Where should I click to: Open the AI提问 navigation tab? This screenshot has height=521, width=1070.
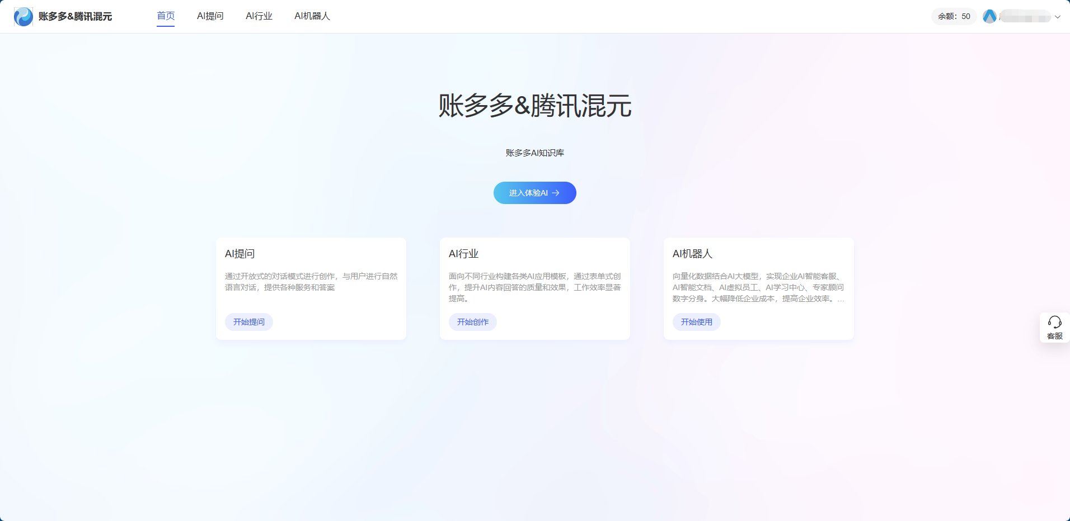(x=210, y=16)
